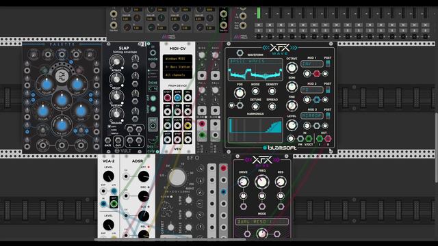Click the CLK jack on MIDI-CV
Image resolution: width=438 pixels, height=246 pixels.
click(x=167, y=126)
